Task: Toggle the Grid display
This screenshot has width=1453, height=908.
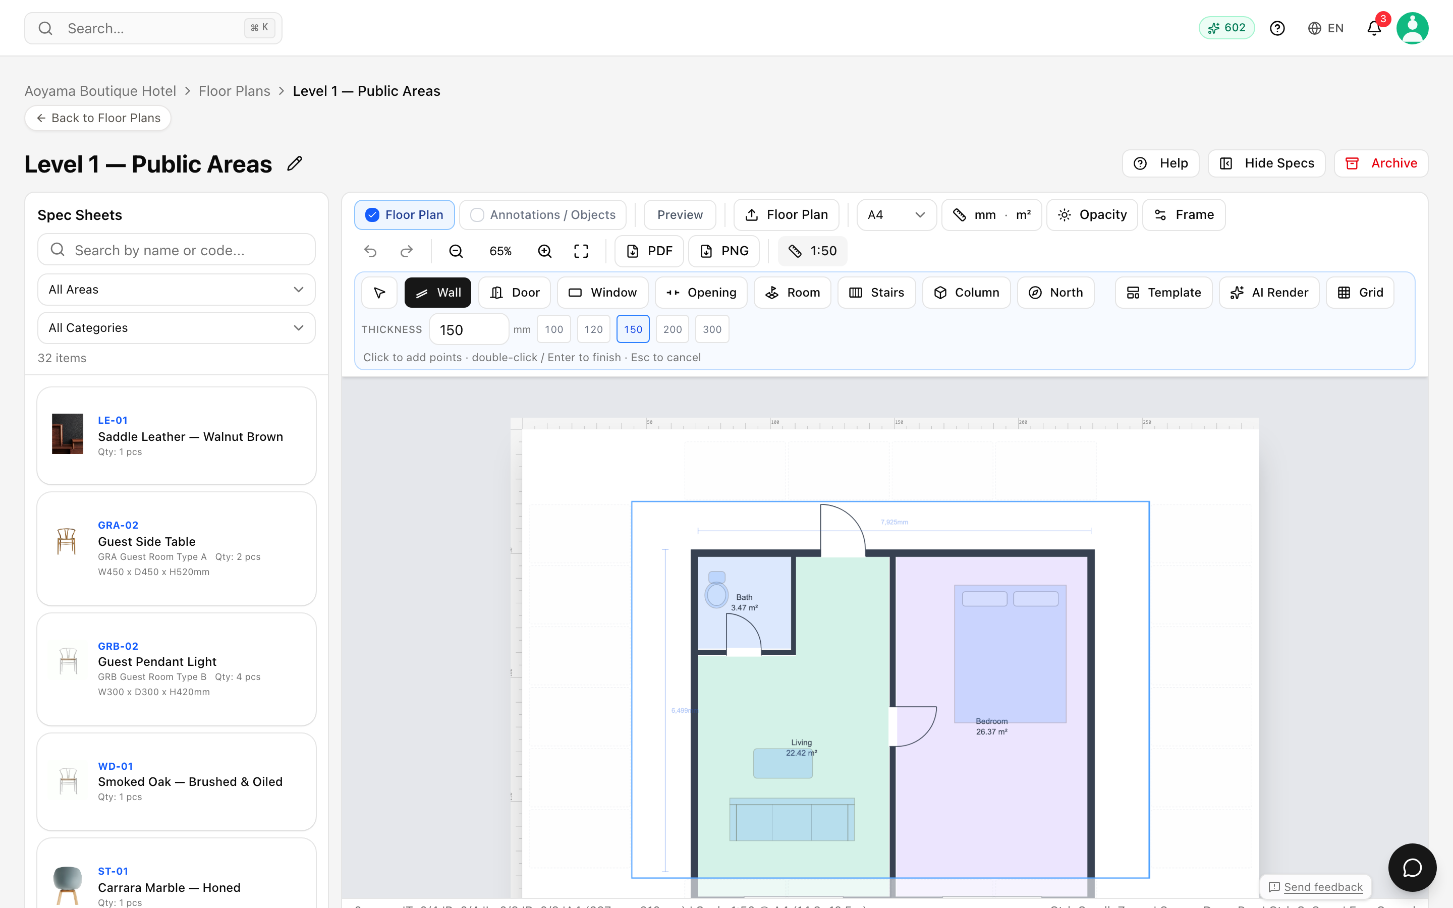Action: pyautogui.click(x=1360, y=293)
